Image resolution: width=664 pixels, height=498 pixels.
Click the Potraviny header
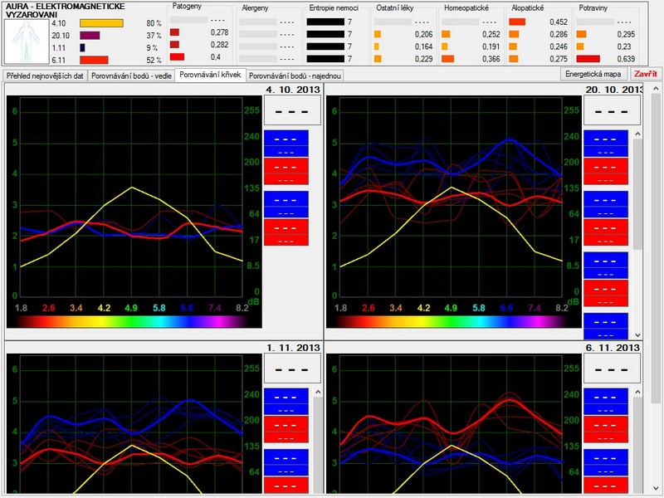pos(593,8)
